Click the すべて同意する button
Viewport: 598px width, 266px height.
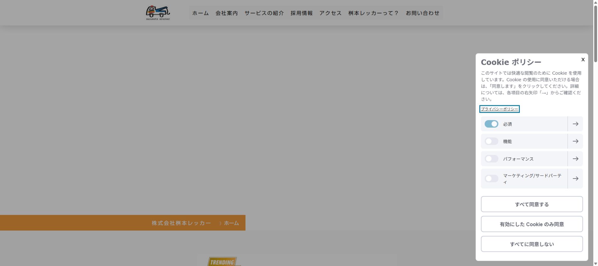(532, 204)
